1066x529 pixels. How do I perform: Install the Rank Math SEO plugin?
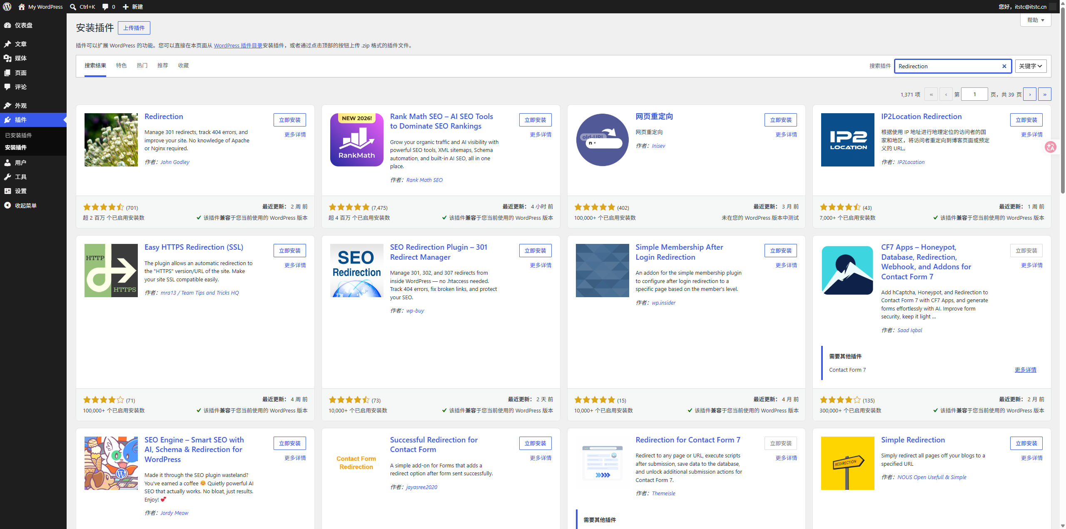[535, 120]
